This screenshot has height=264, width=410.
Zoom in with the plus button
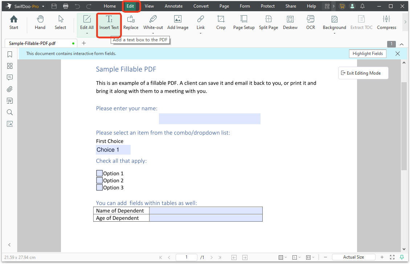(382, 257)
